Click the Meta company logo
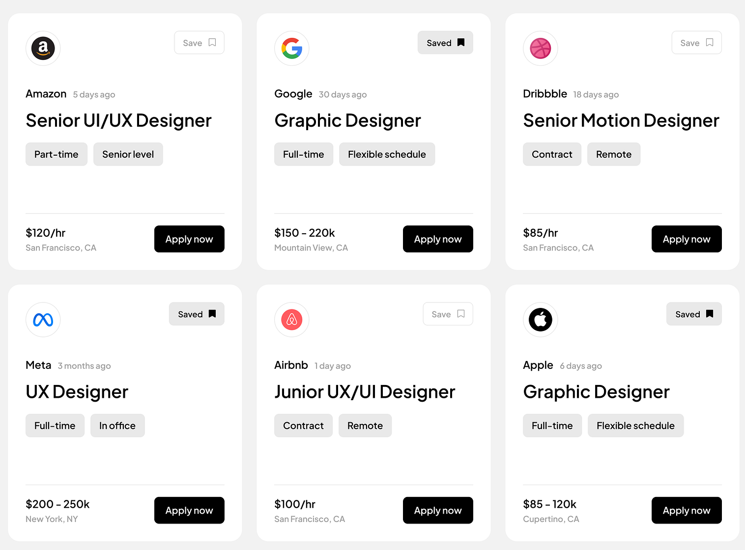The height and width of the screenshot is (550, 745). pos(43,320)
